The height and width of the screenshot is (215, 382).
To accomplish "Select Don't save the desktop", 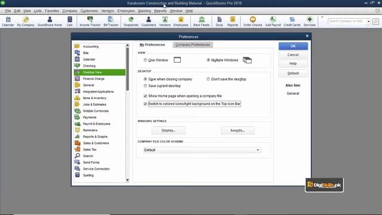I will tap(208, 79).
